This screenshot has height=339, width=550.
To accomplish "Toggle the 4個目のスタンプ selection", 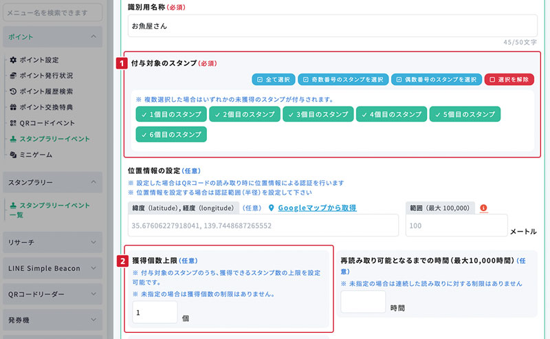I will (390, 114).
